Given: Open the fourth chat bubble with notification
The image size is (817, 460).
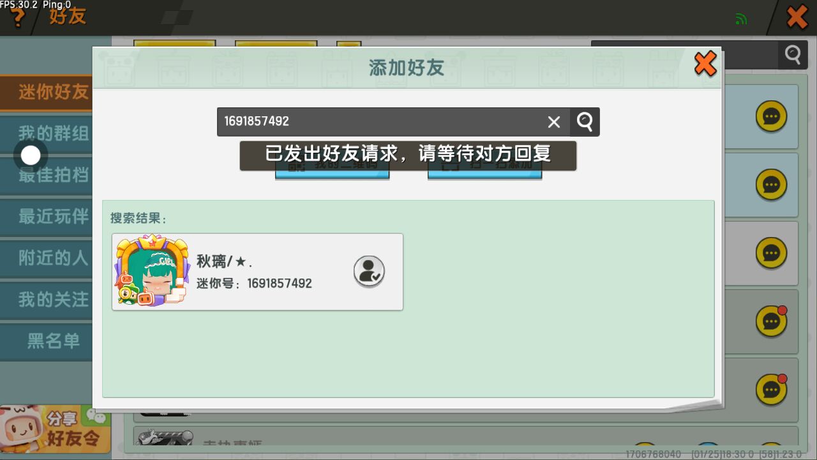Looking at the screenshot, I should pyautogui.click(x=771, y=321).
